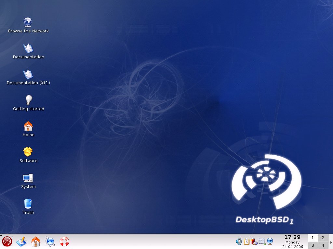Viewport: 333px width, 249px height.
Task: Open the network status globe in the tray
Action: tap(270, 242)
